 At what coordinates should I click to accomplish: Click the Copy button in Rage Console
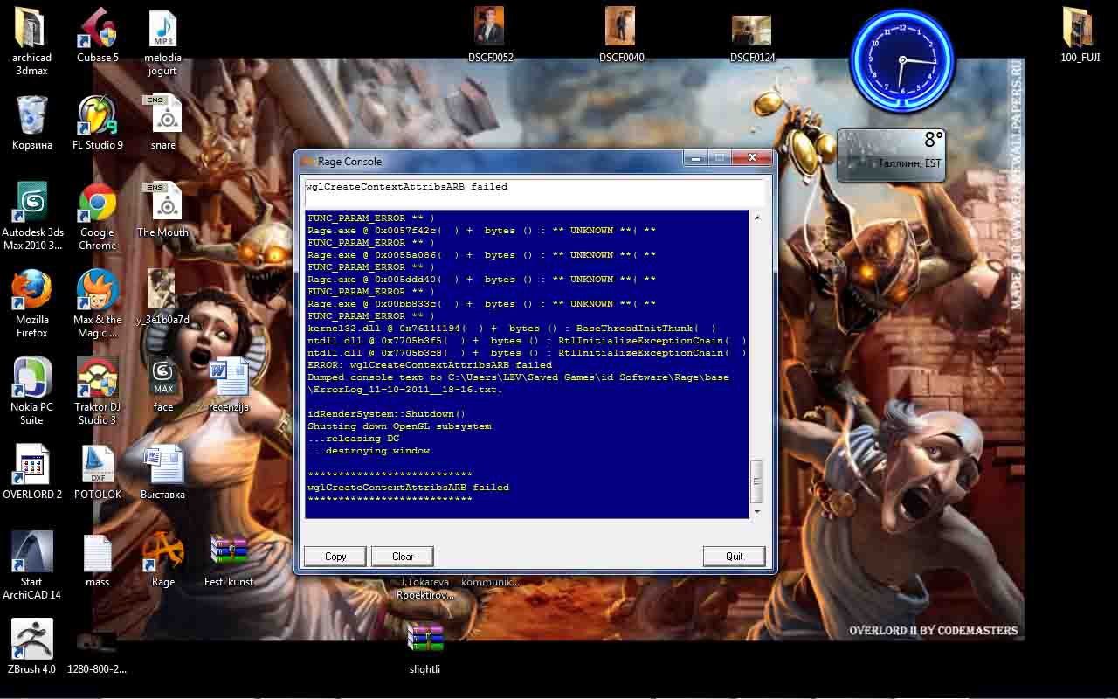tap(335, 557)
